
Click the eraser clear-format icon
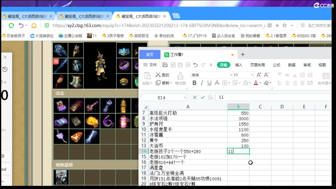pyautogui.click(x=266, y=83)
